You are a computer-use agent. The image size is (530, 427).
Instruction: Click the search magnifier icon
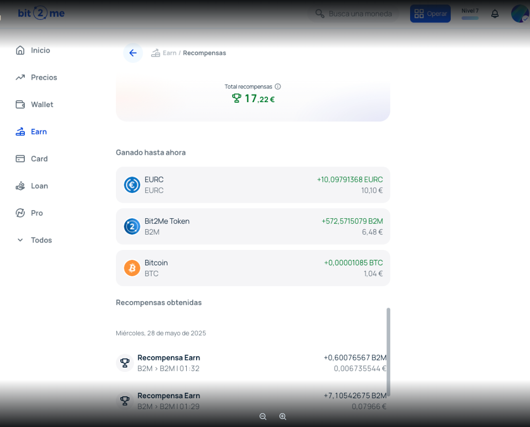coord(320,13)
